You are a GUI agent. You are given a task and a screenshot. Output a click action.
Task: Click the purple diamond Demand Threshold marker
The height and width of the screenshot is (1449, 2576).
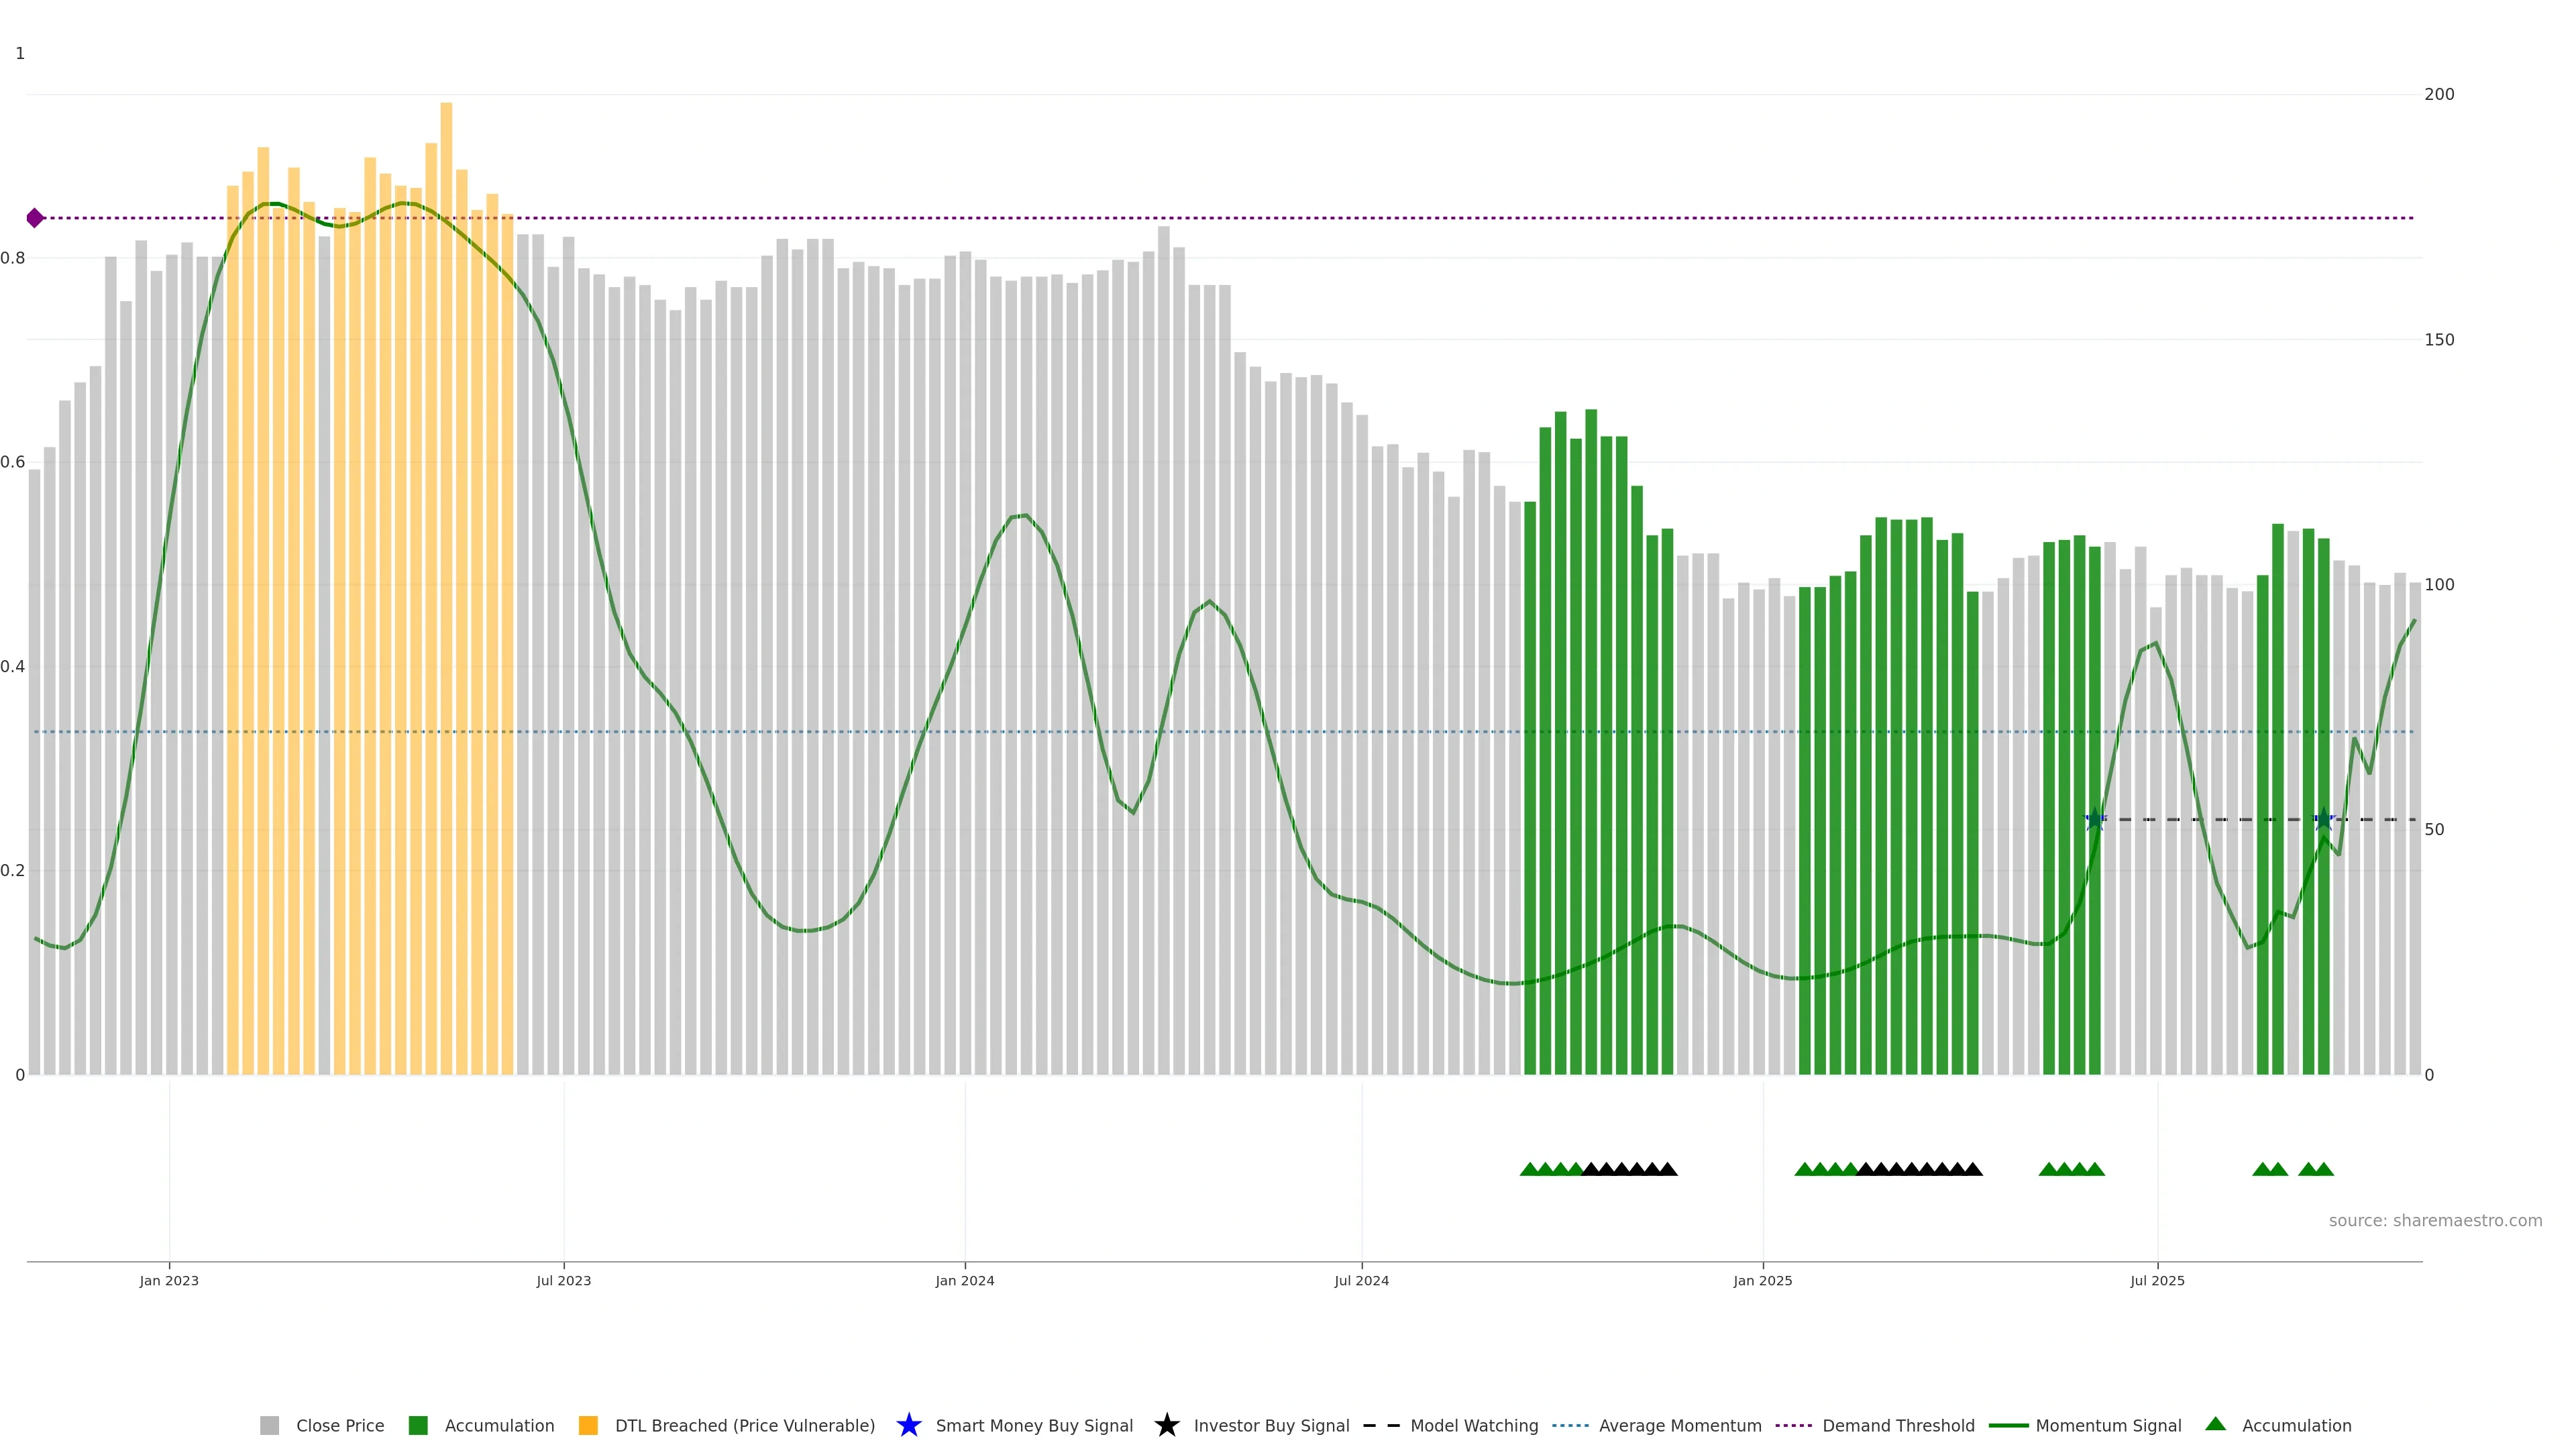(x=35, y=218)
